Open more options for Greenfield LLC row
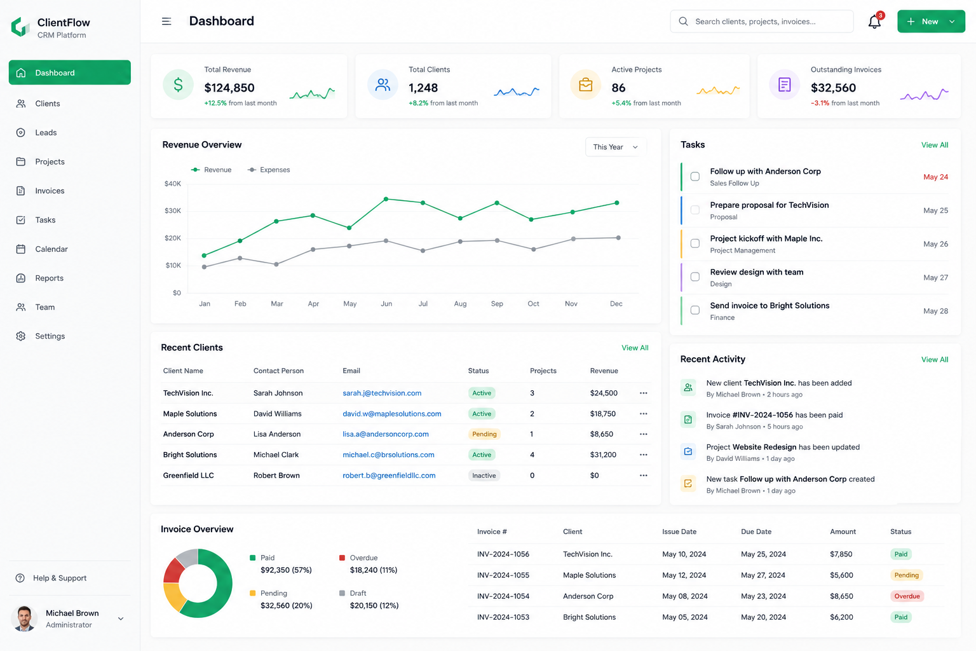Image resolution: width=976 pixels, height=651 pixels. [x=643, y=476]
